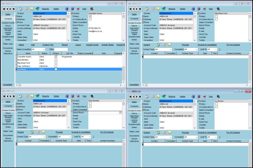Click icon right of Help in Ella-Rose Ford window
The width and height of the screenshot is (253, 168).
coord(218,9)
